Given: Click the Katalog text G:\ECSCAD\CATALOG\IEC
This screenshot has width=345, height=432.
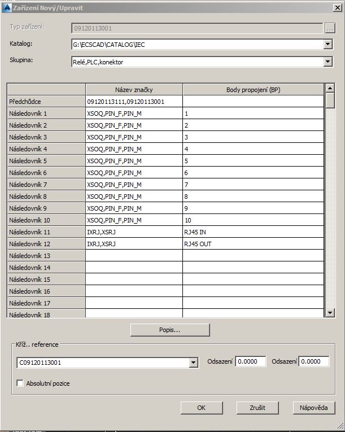Looking at the screenshot, I should coord(109,45).
